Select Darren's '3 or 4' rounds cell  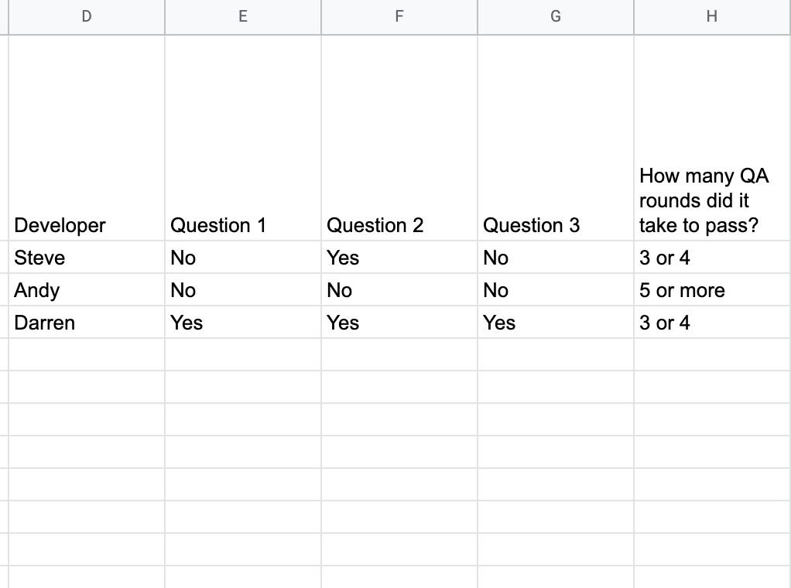pos(712,323)
